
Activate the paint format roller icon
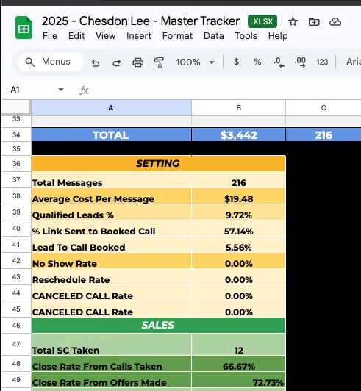159,62
